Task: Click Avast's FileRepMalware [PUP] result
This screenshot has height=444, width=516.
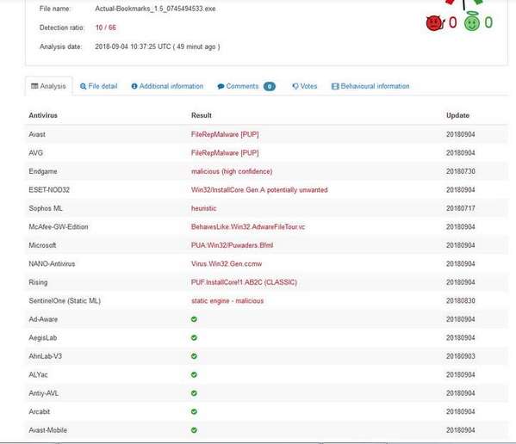Action: [x=225, y=134]
